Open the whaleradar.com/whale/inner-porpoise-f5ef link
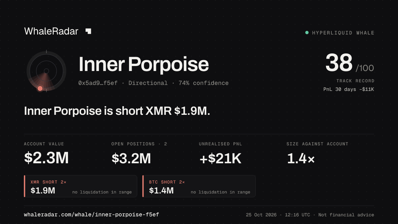Viewport: 398px width, 224px height. click(x=92, y=215)
